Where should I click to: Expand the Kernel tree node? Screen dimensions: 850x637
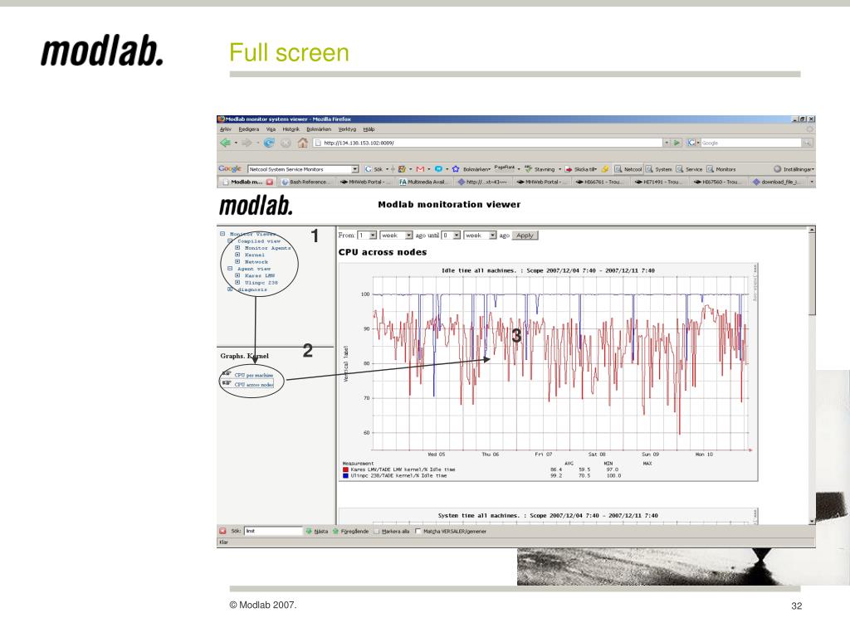pyautogui.click(x=237, y=255)
